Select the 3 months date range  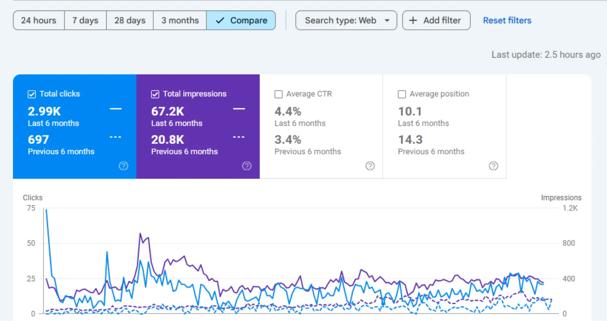(180, 20)
